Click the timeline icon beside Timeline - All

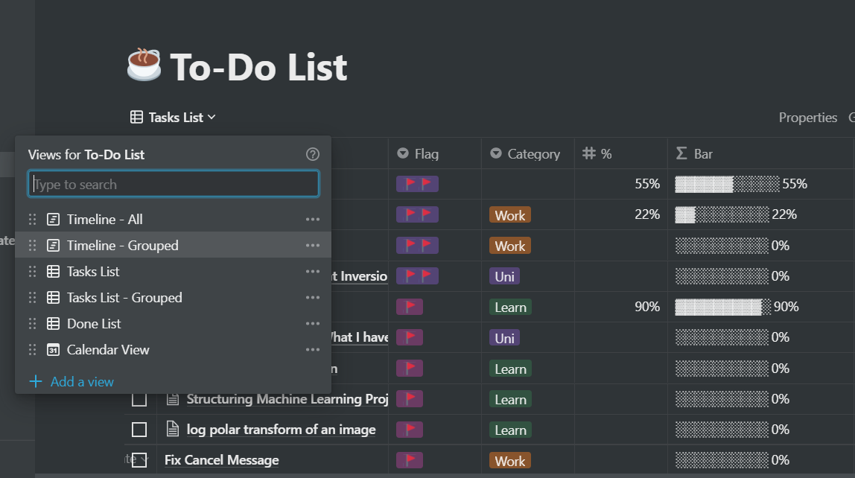pos(52,219)
